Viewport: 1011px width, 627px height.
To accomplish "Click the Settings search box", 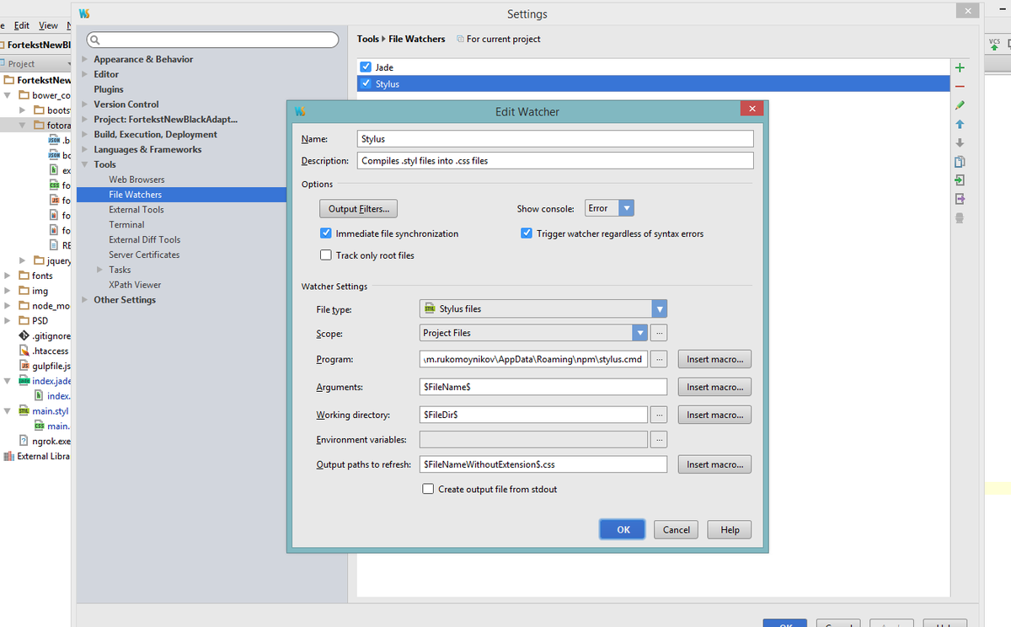I will click(212, 40).
